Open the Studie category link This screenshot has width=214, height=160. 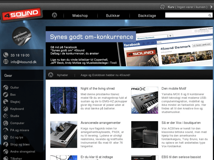coord(15,116)
